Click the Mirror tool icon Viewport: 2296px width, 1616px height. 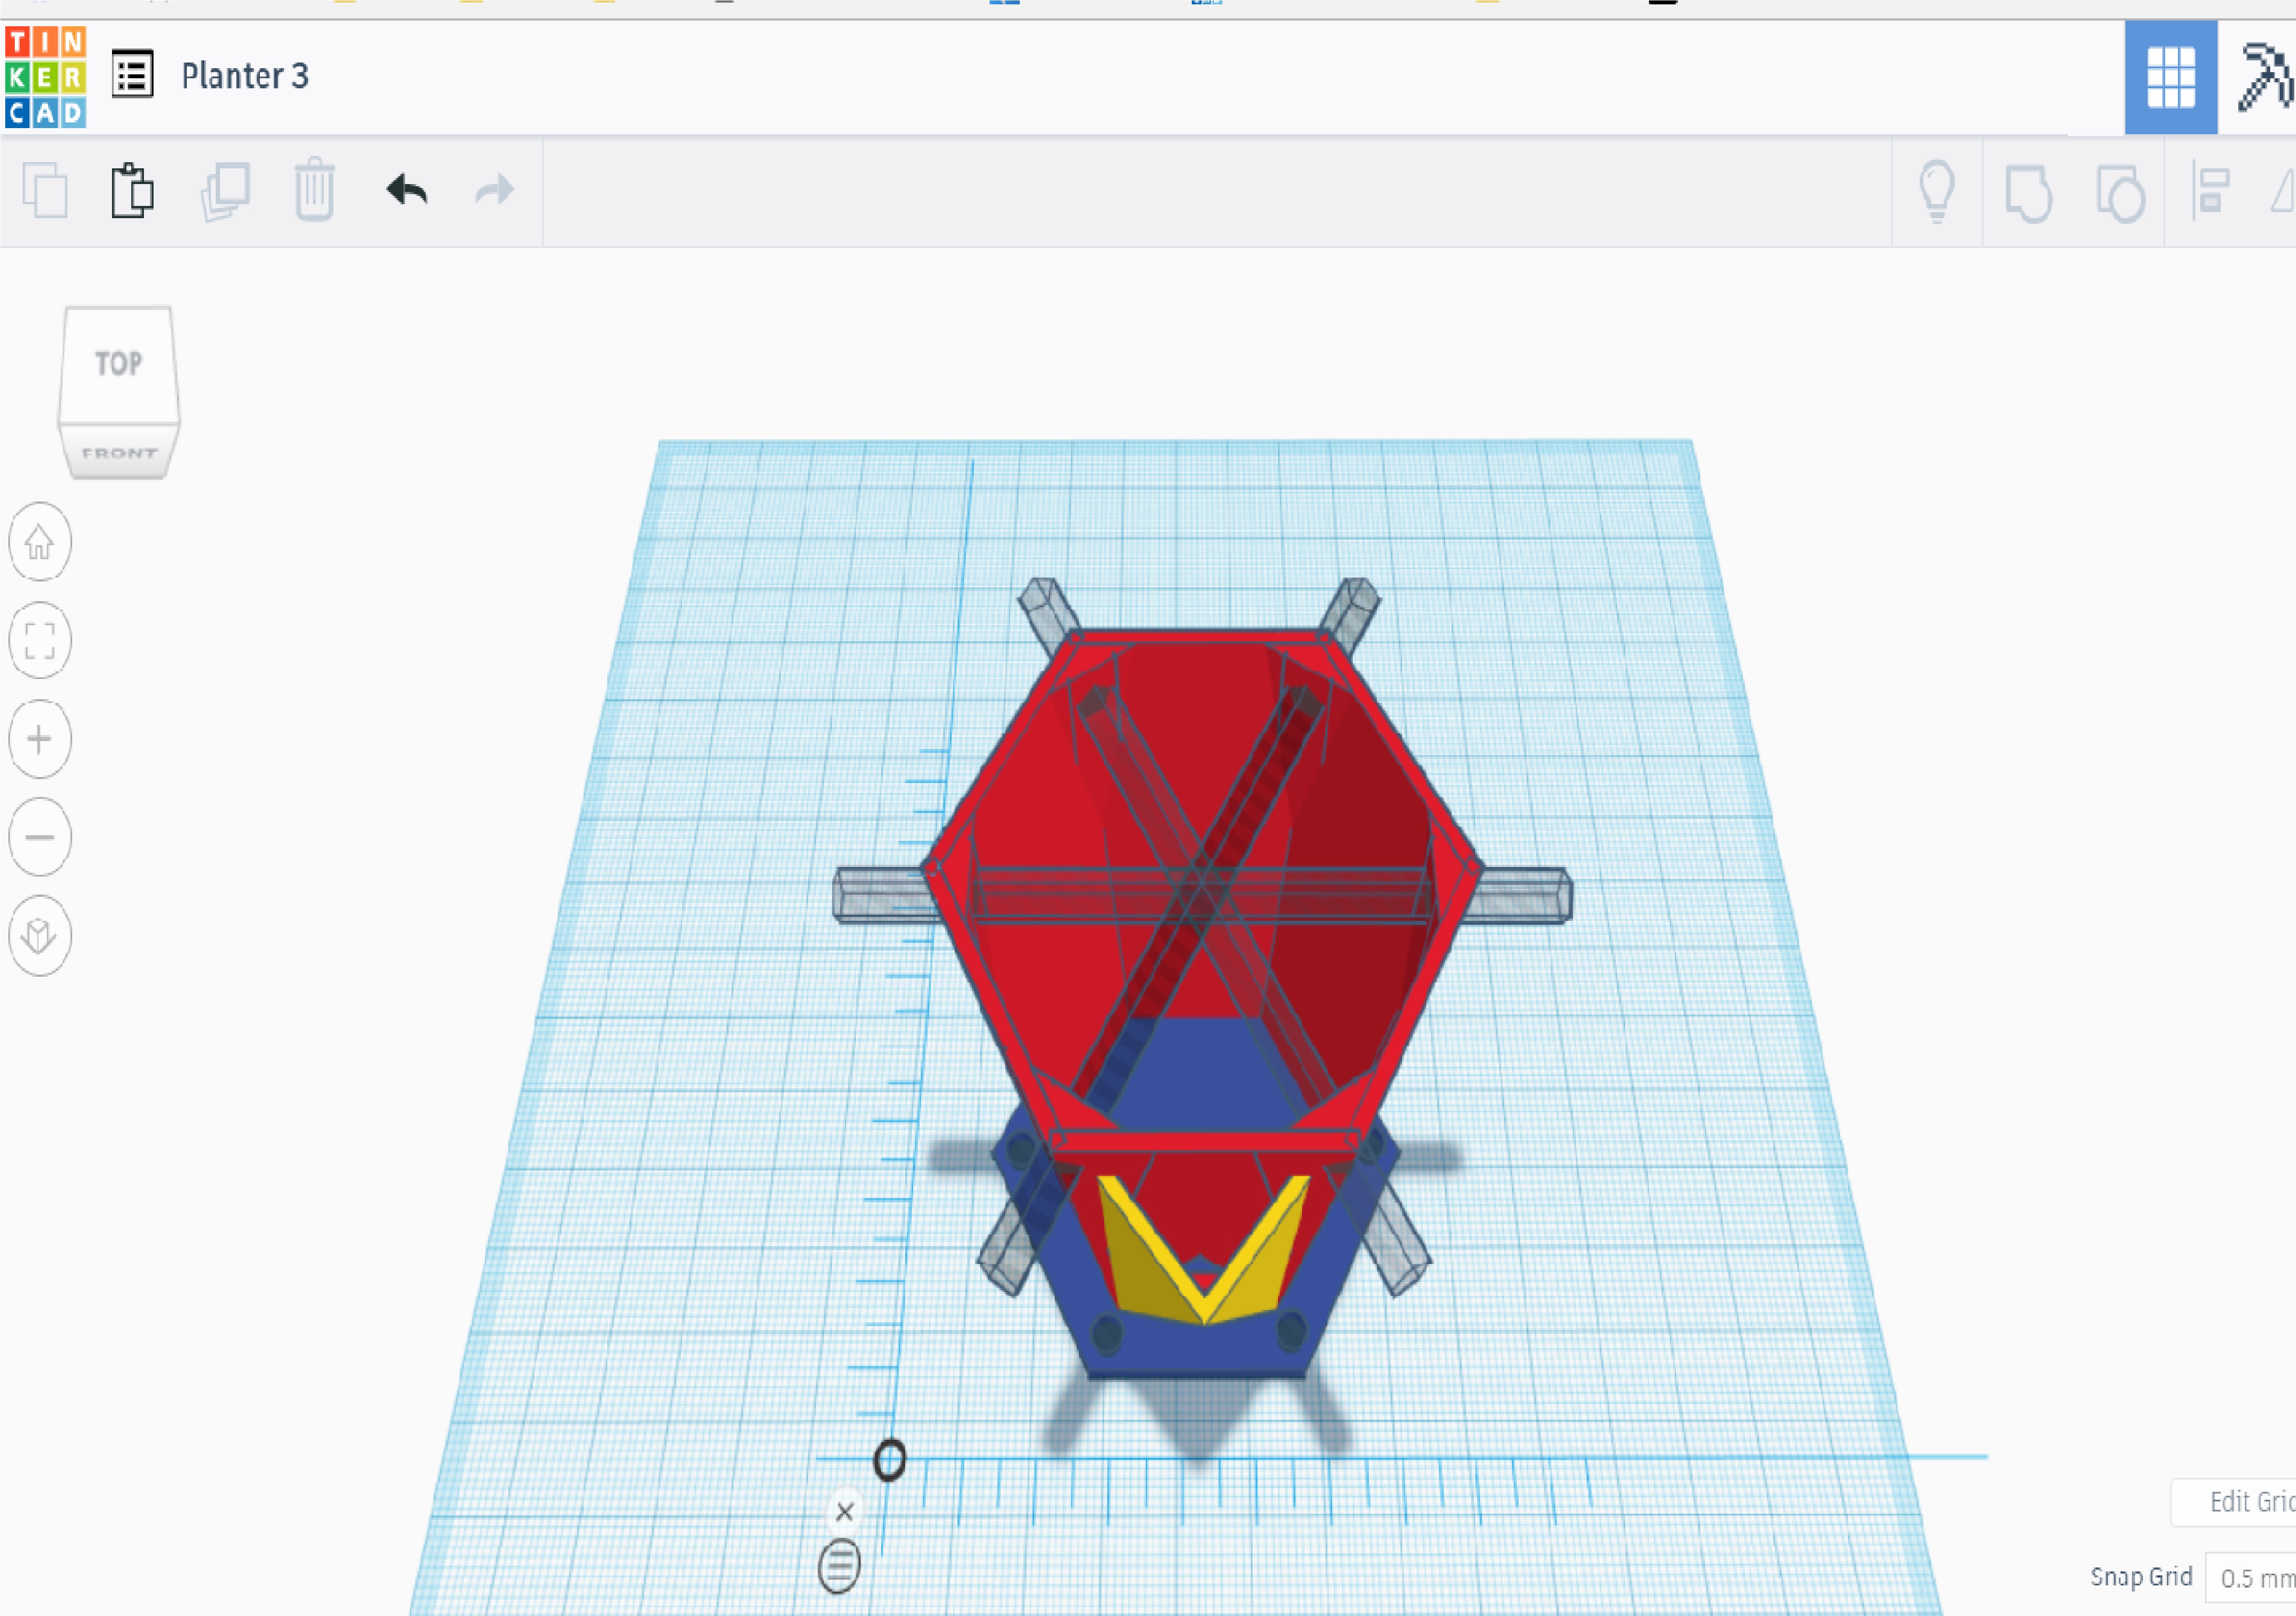click(x=2282, y=191)
